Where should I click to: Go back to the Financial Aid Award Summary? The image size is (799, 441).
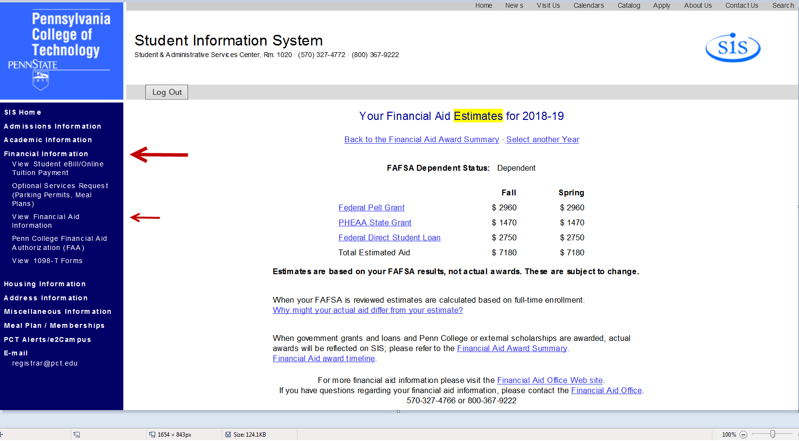(421, 139)
